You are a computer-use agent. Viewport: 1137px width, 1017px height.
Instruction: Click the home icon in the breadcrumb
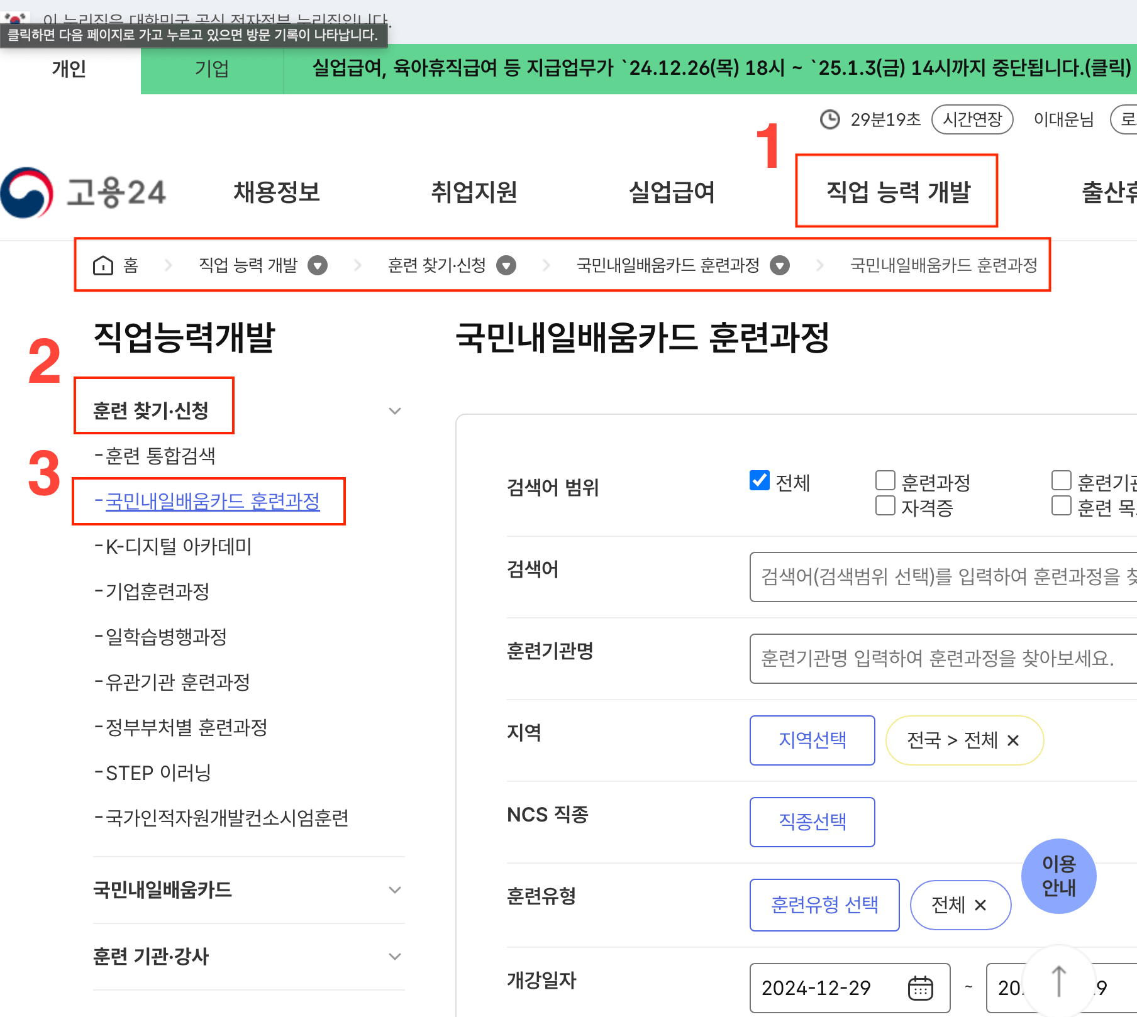click(x=104, y=265)
